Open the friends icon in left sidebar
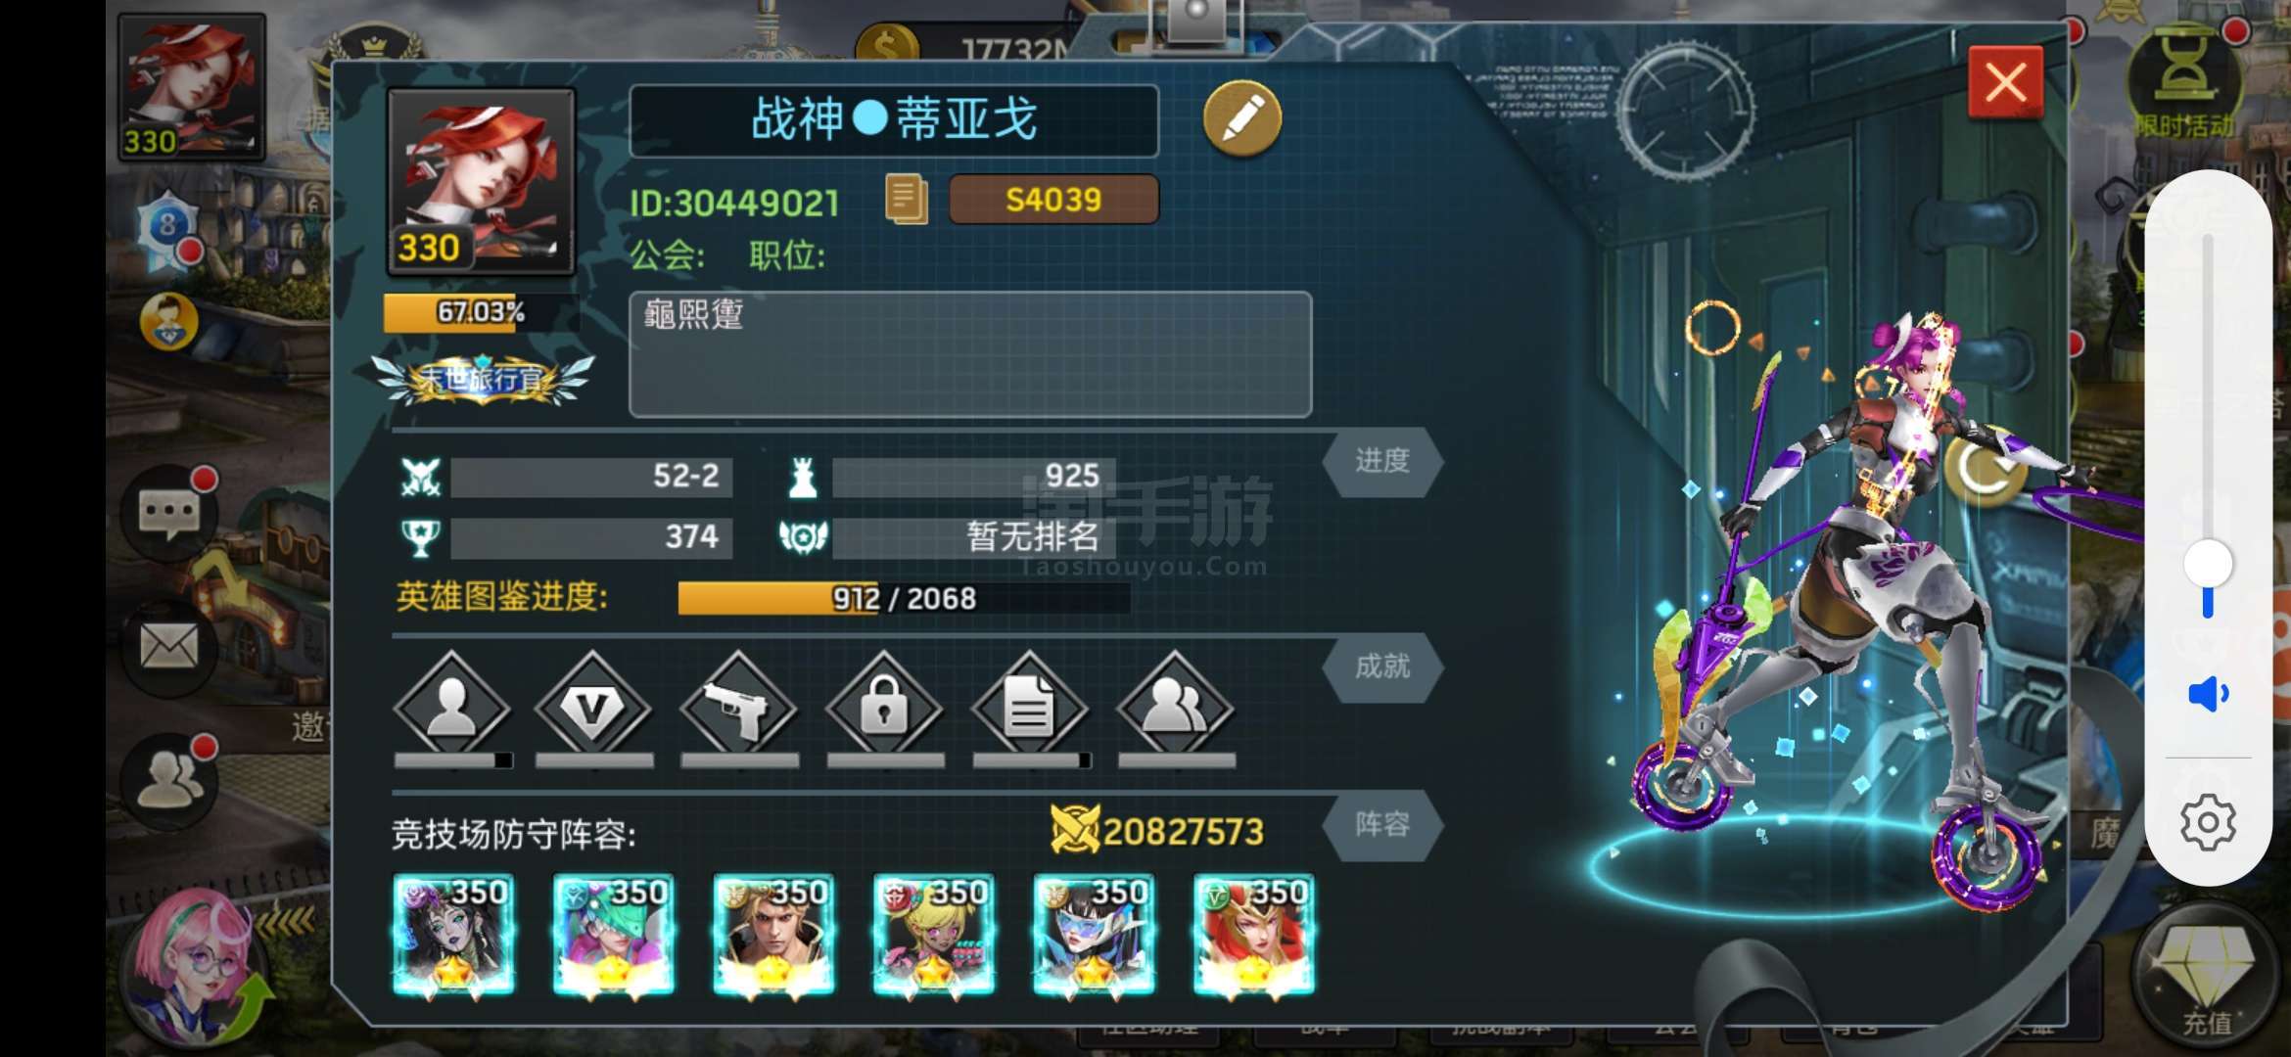 (169, 780)
